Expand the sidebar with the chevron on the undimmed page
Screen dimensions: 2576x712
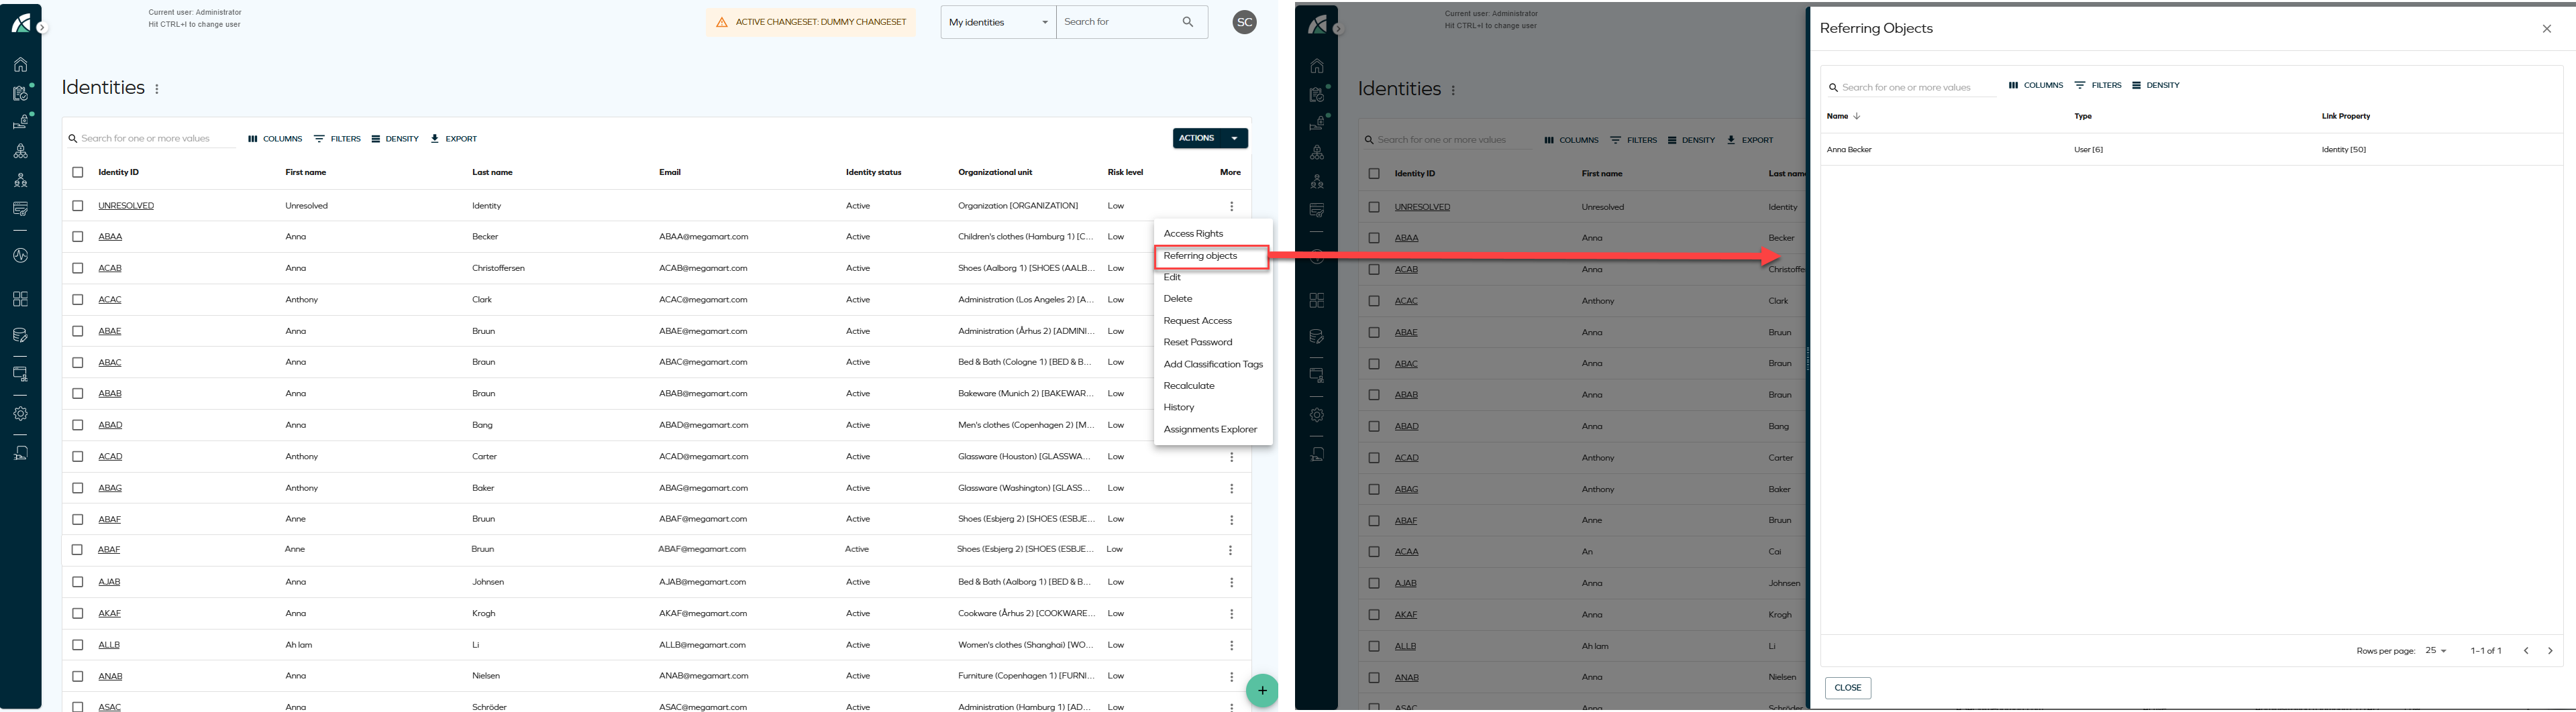[42, 28]
